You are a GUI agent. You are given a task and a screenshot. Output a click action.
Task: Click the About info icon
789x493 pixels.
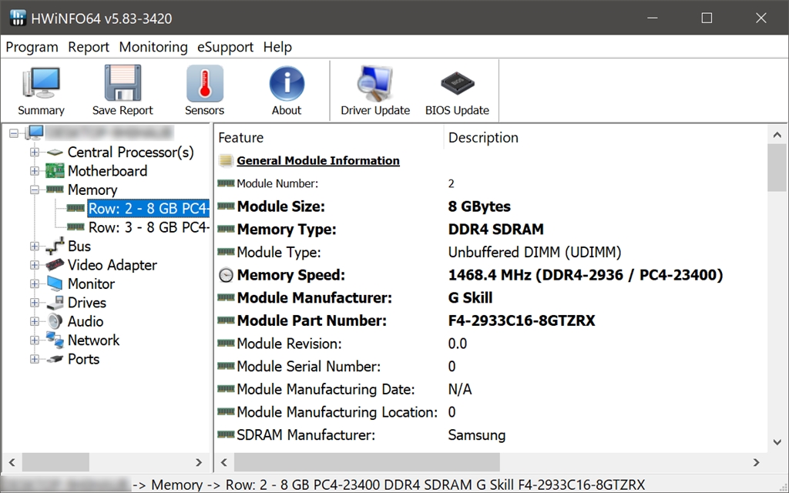tap(286, 83)
